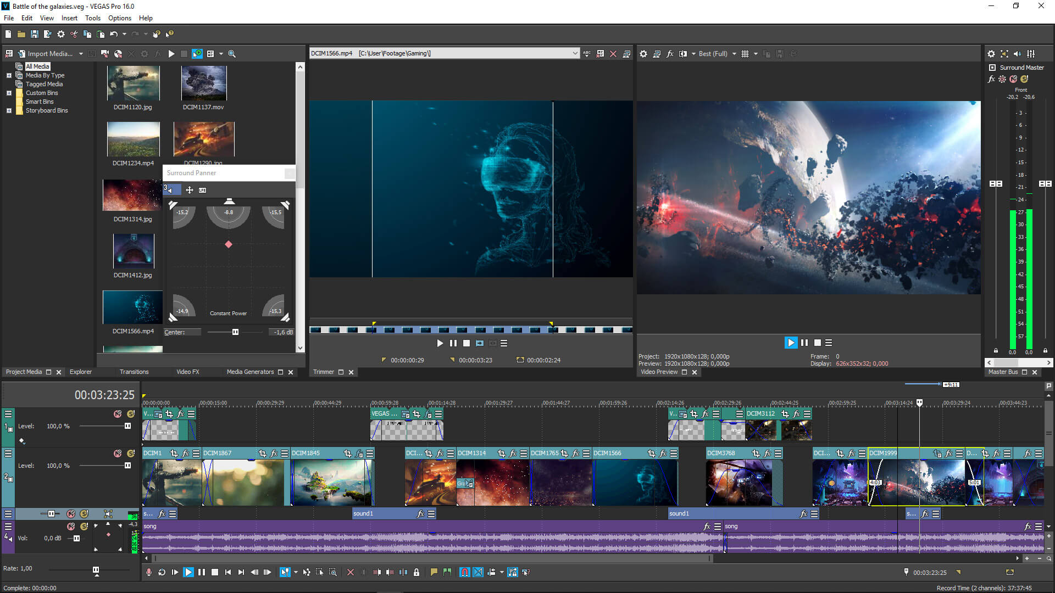Drag the timeline volume level slider on track 1

click(x=128, y=426)
